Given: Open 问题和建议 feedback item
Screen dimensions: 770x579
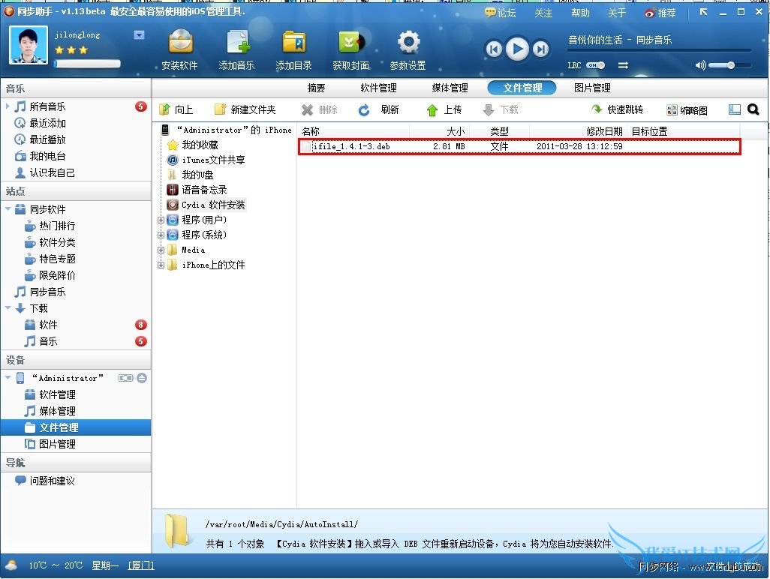Looking at the screenshot, I should [x=45, y=481].
